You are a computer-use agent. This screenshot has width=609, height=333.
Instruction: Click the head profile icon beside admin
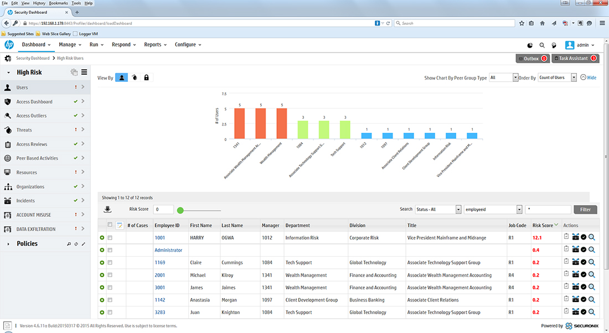tap(553, 45)
